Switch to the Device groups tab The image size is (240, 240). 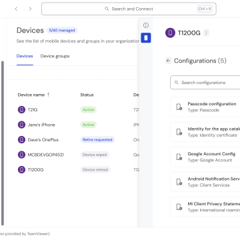(x=55, y=56)
